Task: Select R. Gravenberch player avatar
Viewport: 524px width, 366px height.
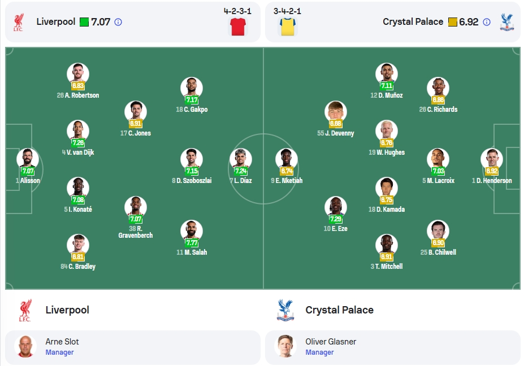Action: click(135, 207)
